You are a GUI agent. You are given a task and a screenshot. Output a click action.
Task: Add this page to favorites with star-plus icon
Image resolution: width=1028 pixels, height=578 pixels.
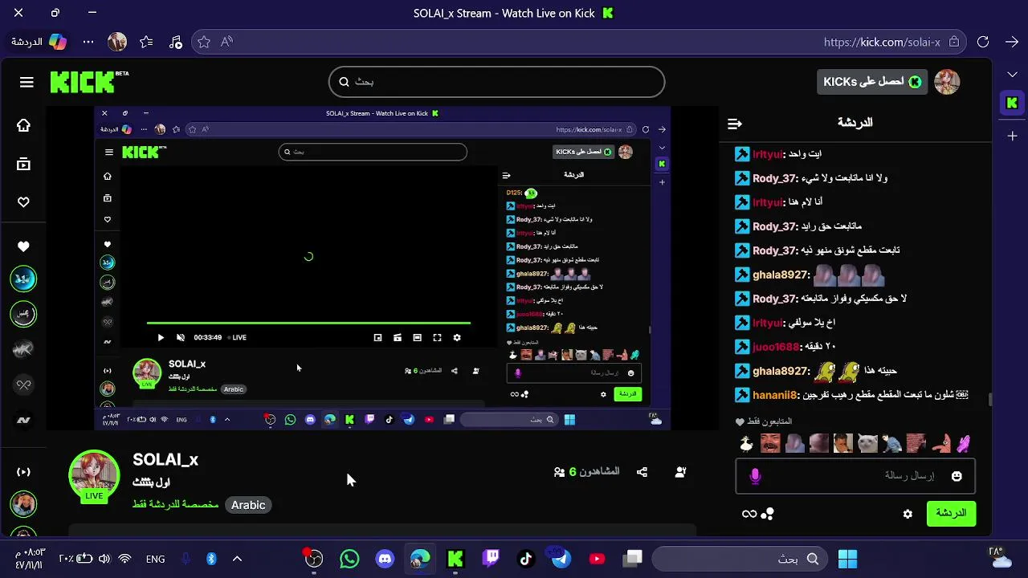click(x=204, y=42)
